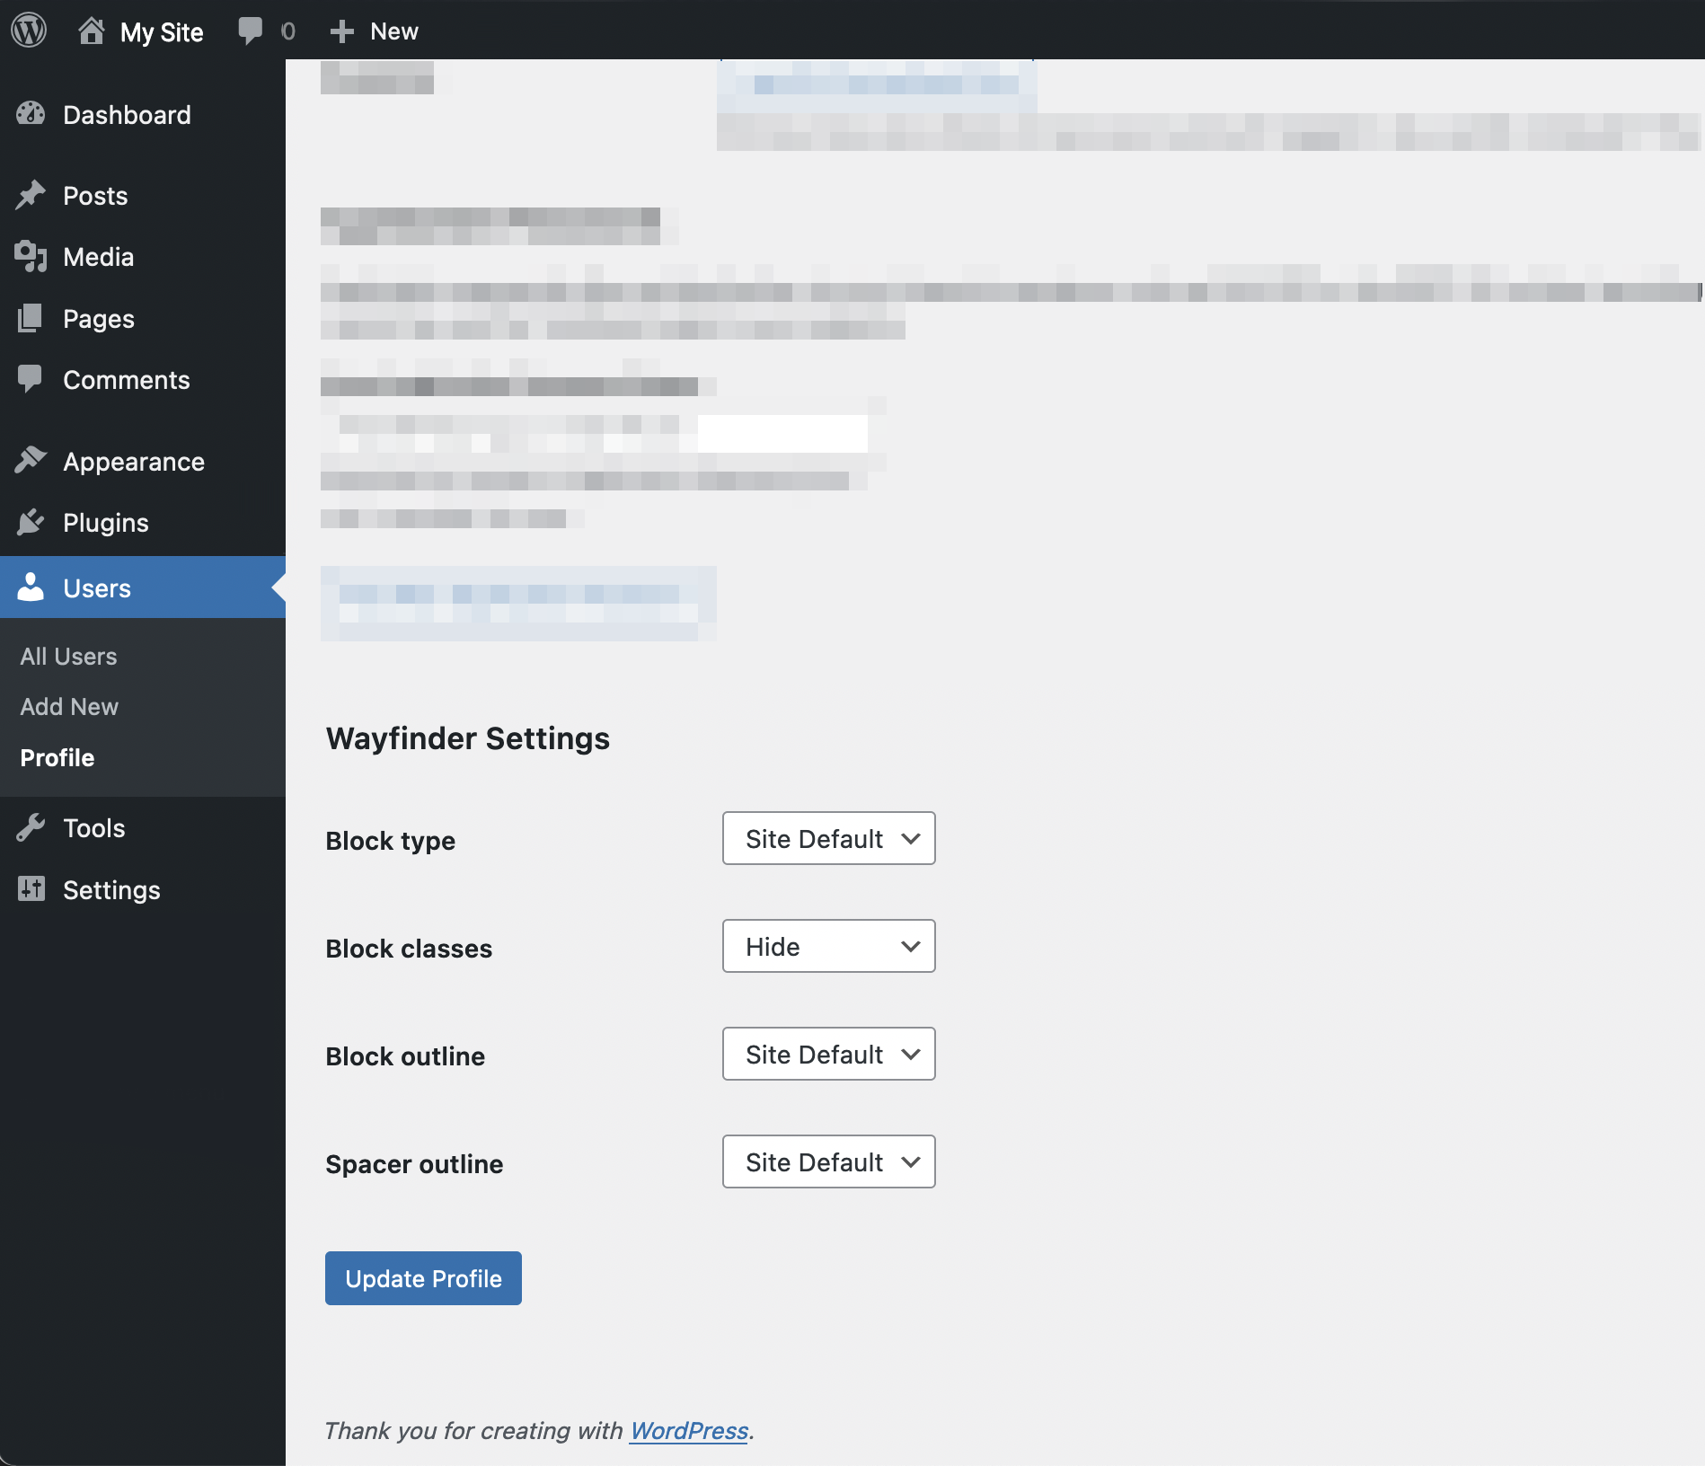This screenshot has height=1466, width=1705.
Task: Open the comments bubble icon in toolbar
Action: (x=250, y=31)
